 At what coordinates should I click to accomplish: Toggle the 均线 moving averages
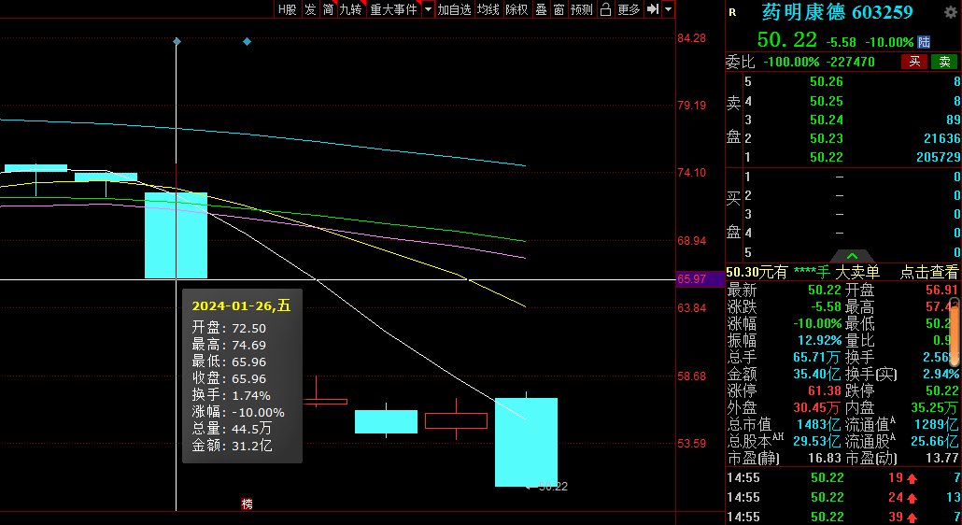coord(488,9)
